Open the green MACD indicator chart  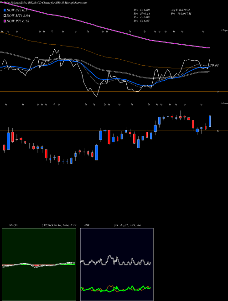coord(39,265)
